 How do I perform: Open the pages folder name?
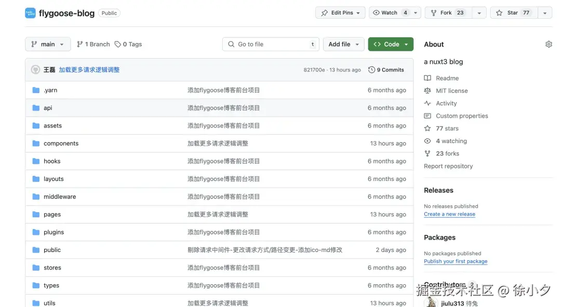(52, 215)
